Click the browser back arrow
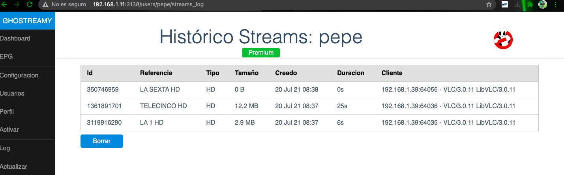This screenshot has height=175, width=564. 5,5
